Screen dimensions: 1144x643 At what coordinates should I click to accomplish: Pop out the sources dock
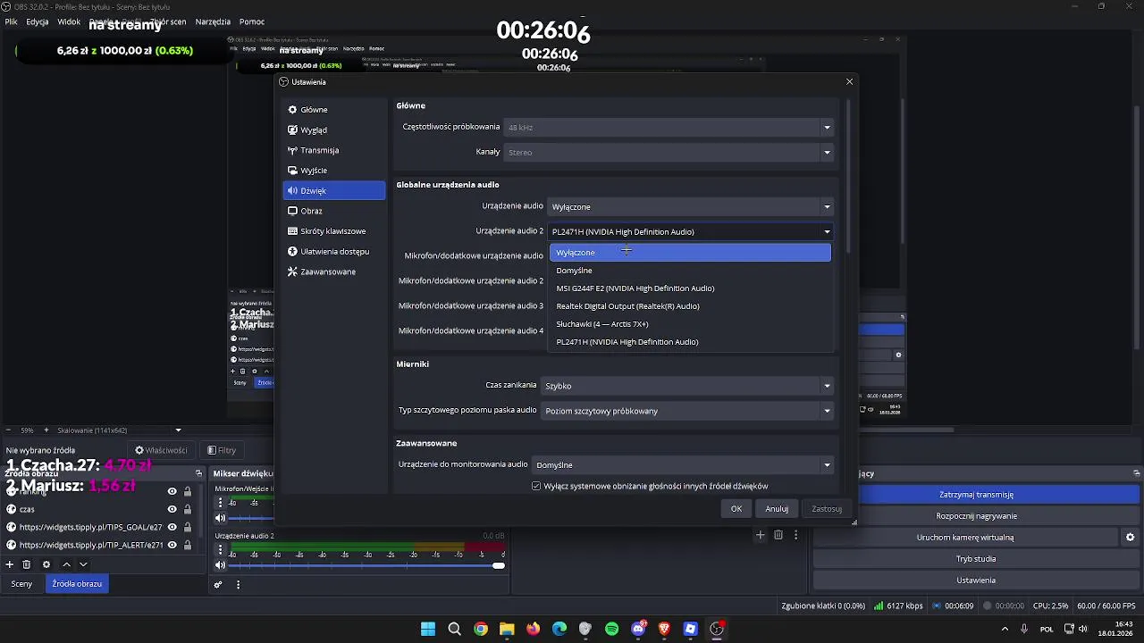tap(199, 473)
